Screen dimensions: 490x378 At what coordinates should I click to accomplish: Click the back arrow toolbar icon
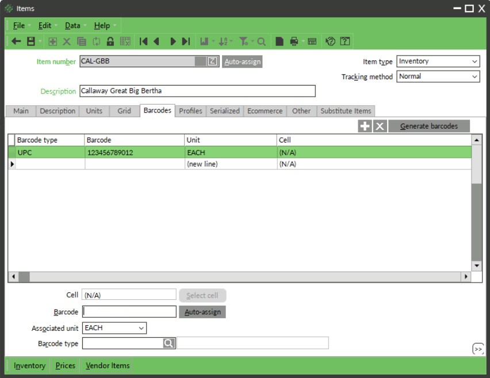pyautogui.click(x=16, y=41)
